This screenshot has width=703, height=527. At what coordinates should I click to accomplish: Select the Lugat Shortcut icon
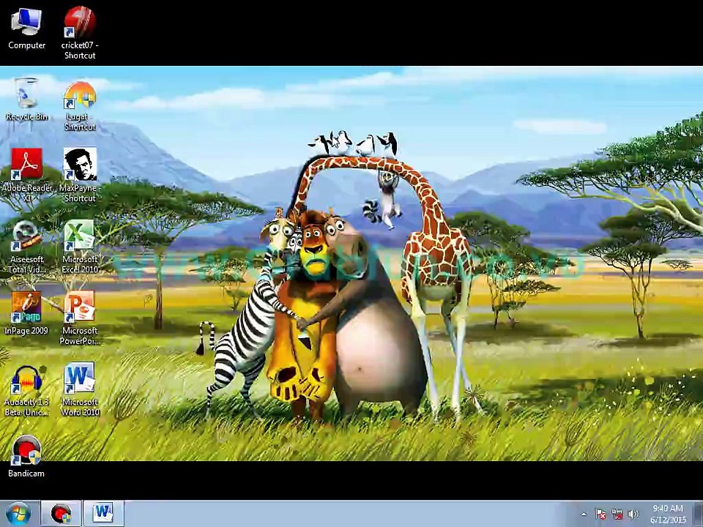pyautogui.click(x=80, y=105)
